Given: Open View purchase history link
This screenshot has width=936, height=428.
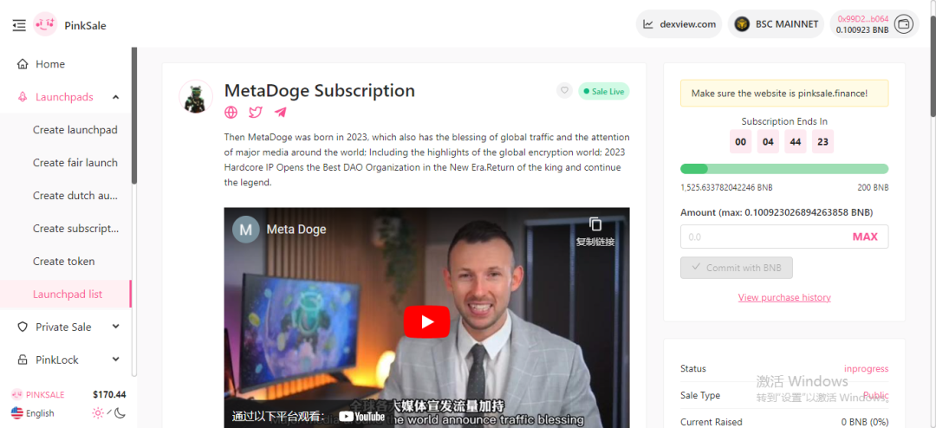Looking at the screenshot, I should (x=784, y=297).
